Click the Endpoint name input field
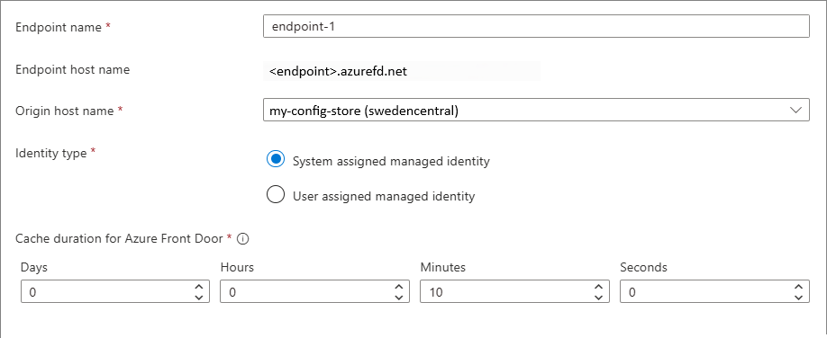This screenshot has height=338, width=827. point(536,26)
